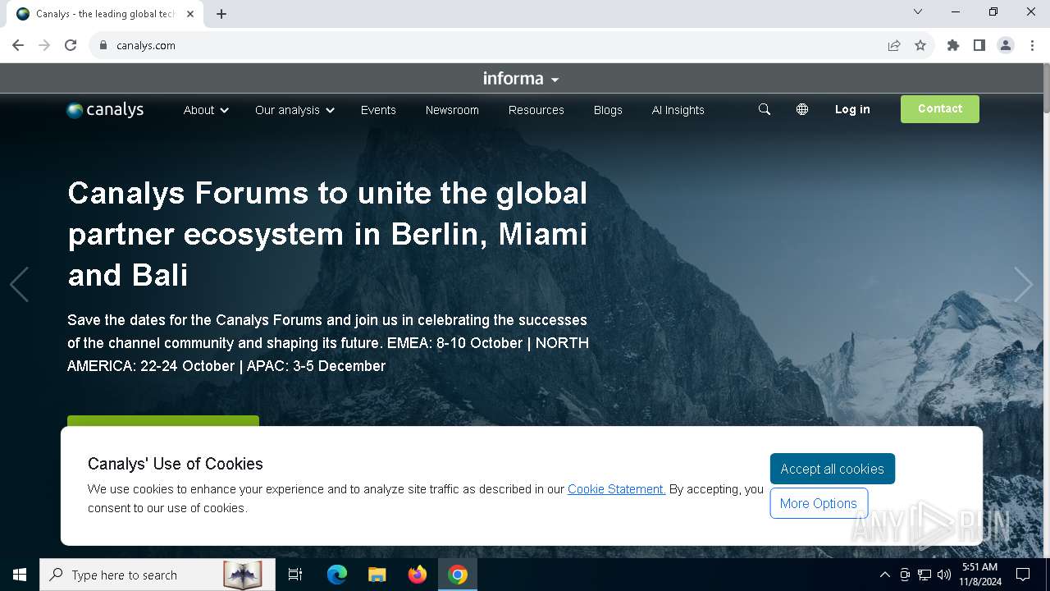Screen dimensions: 1050x591
Task: Open Task View on taskbar
Action: (295, 575)
